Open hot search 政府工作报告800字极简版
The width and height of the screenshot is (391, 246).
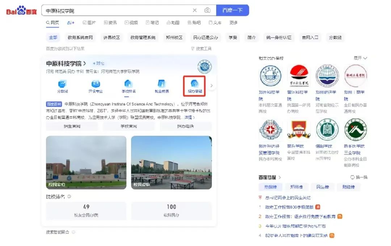(289, 207)
